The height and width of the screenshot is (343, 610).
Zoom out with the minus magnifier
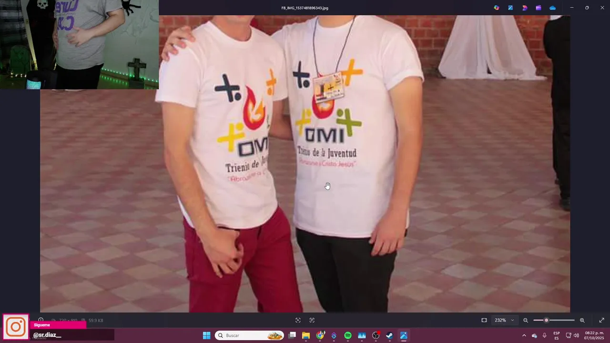526,320
